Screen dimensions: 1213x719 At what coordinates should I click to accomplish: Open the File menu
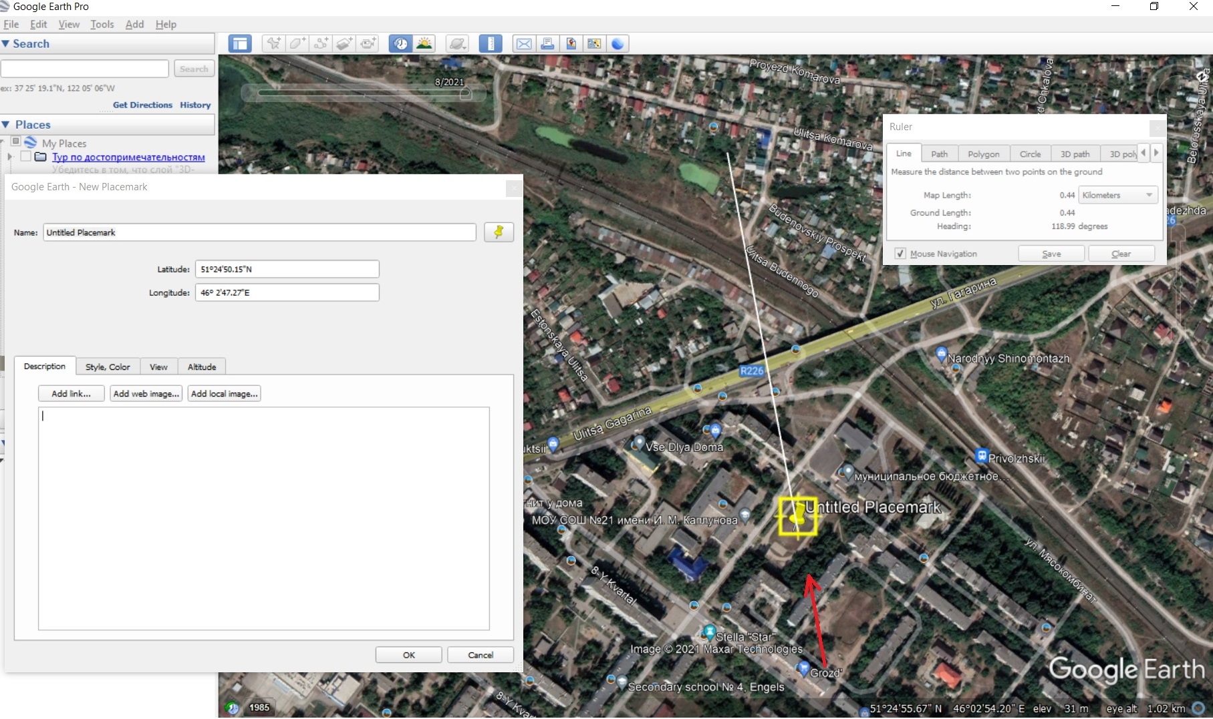pyautogui.click(x=11, y=24)
